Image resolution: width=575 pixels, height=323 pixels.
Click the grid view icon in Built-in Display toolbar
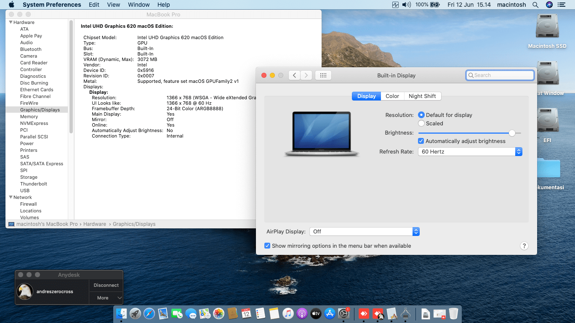pyautogui.click(x=323, y=75)
